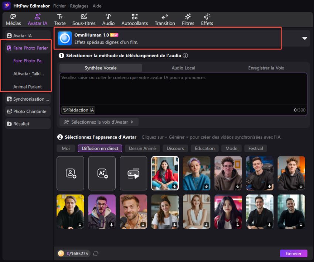Click the Générer button
The image size is (314, 262).
[293, 254]
